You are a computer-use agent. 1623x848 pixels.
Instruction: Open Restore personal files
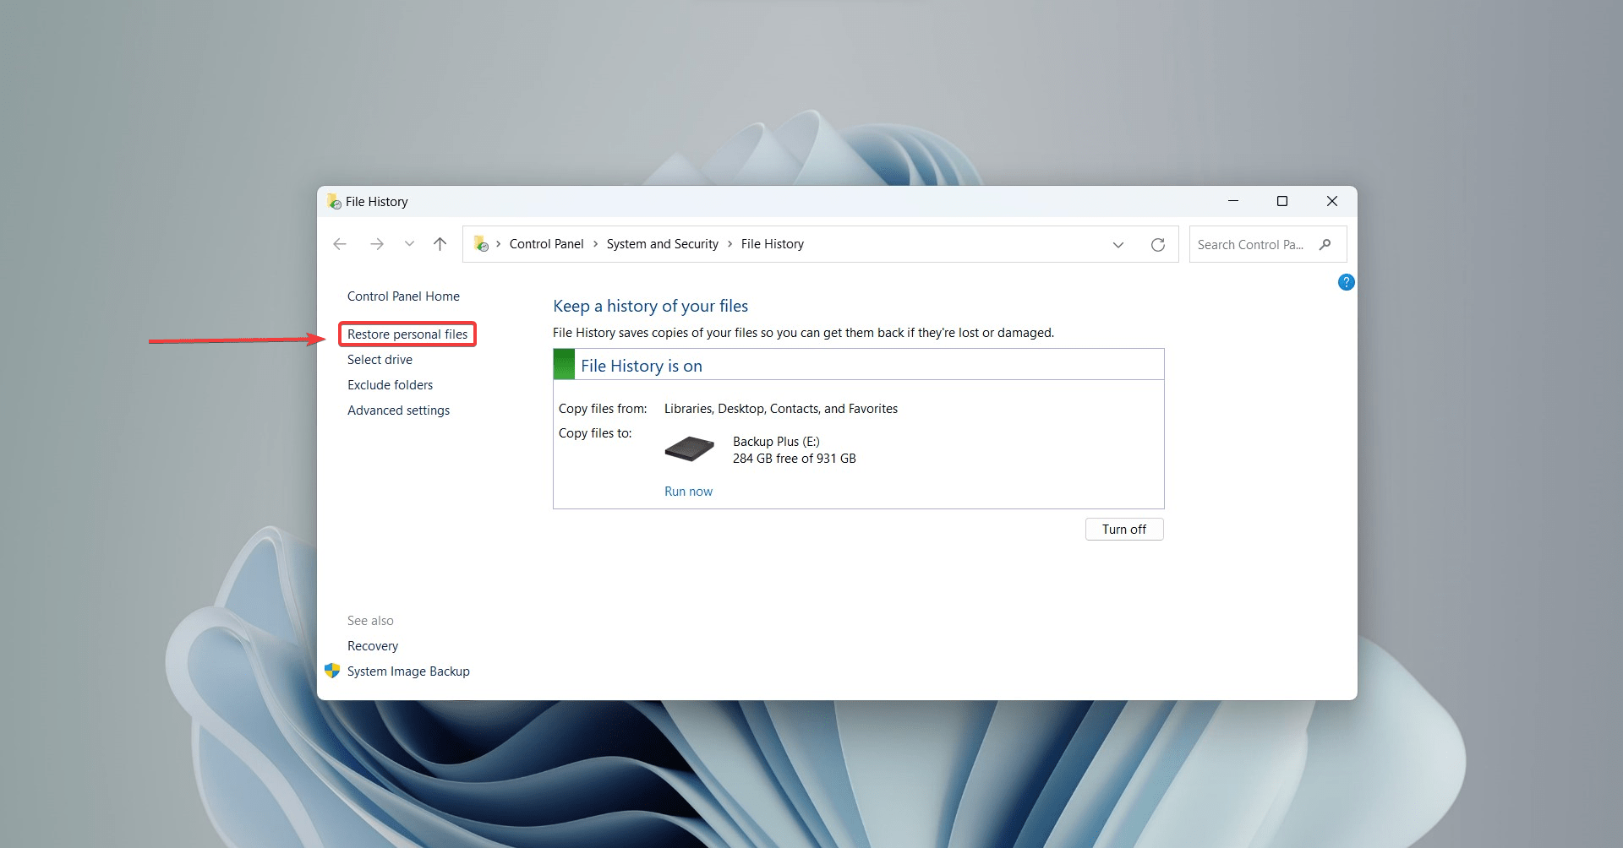(x=407, y=334)
